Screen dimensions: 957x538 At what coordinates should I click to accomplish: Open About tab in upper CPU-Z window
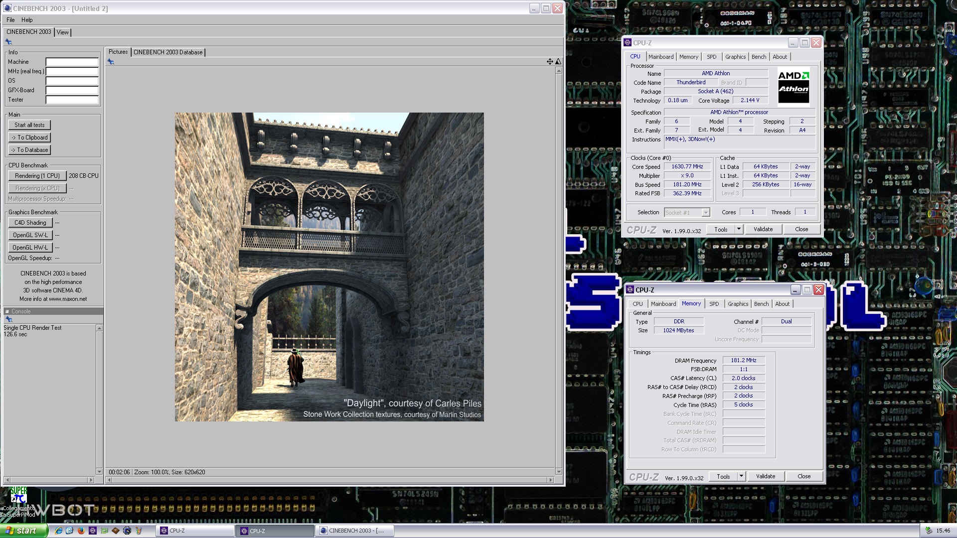point(780,57)
